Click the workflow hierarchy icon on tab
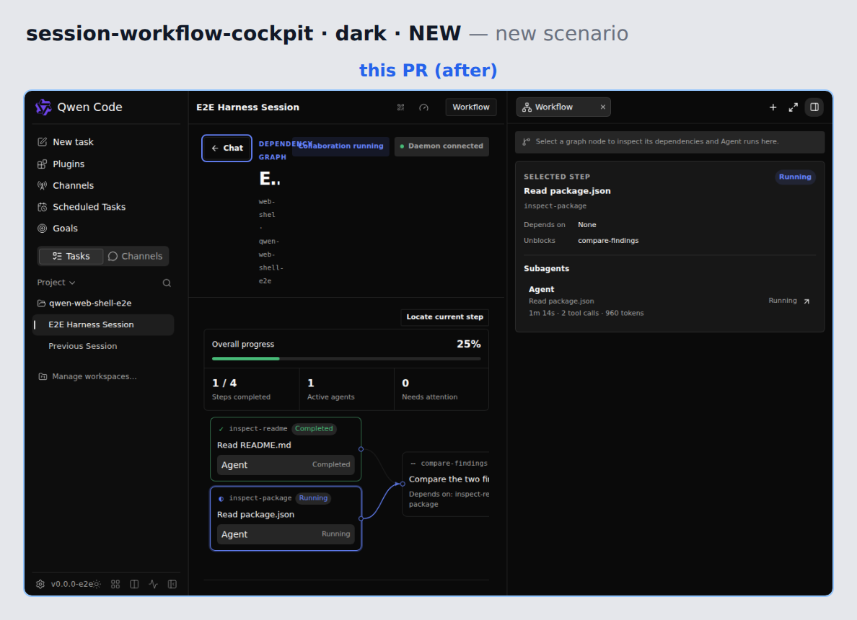Viewport: 857px width, 620px height. [x=527, y=107]
